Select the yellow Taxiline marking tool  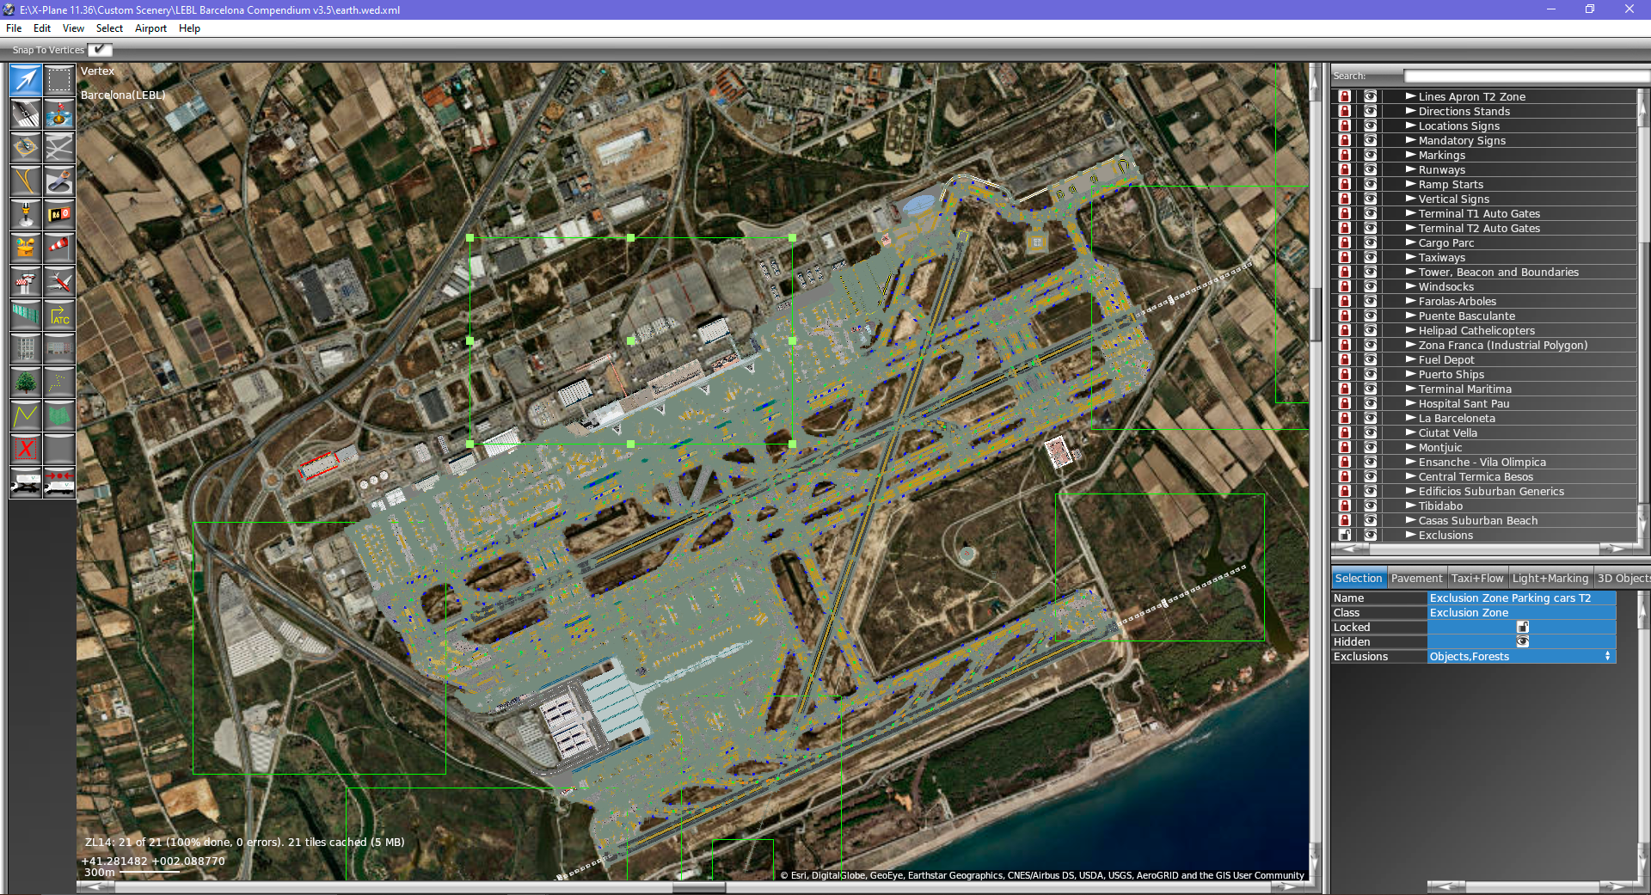[26, 181]
